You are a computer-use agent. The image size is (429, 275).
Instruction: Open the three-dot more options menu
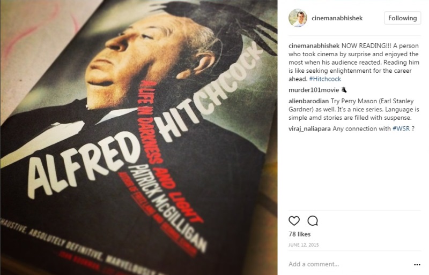[x=417, y=264]
